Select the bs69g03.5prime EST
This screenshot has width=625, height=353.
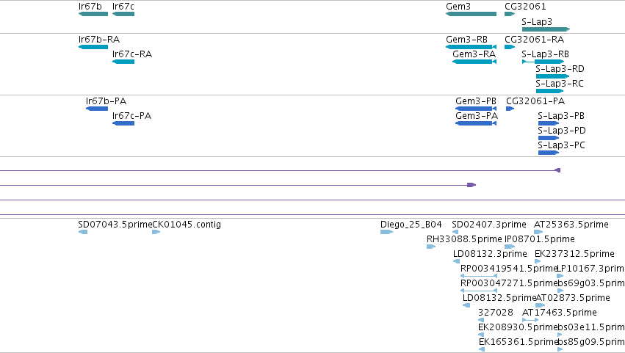pyautogui.click(x=560, y=291)
